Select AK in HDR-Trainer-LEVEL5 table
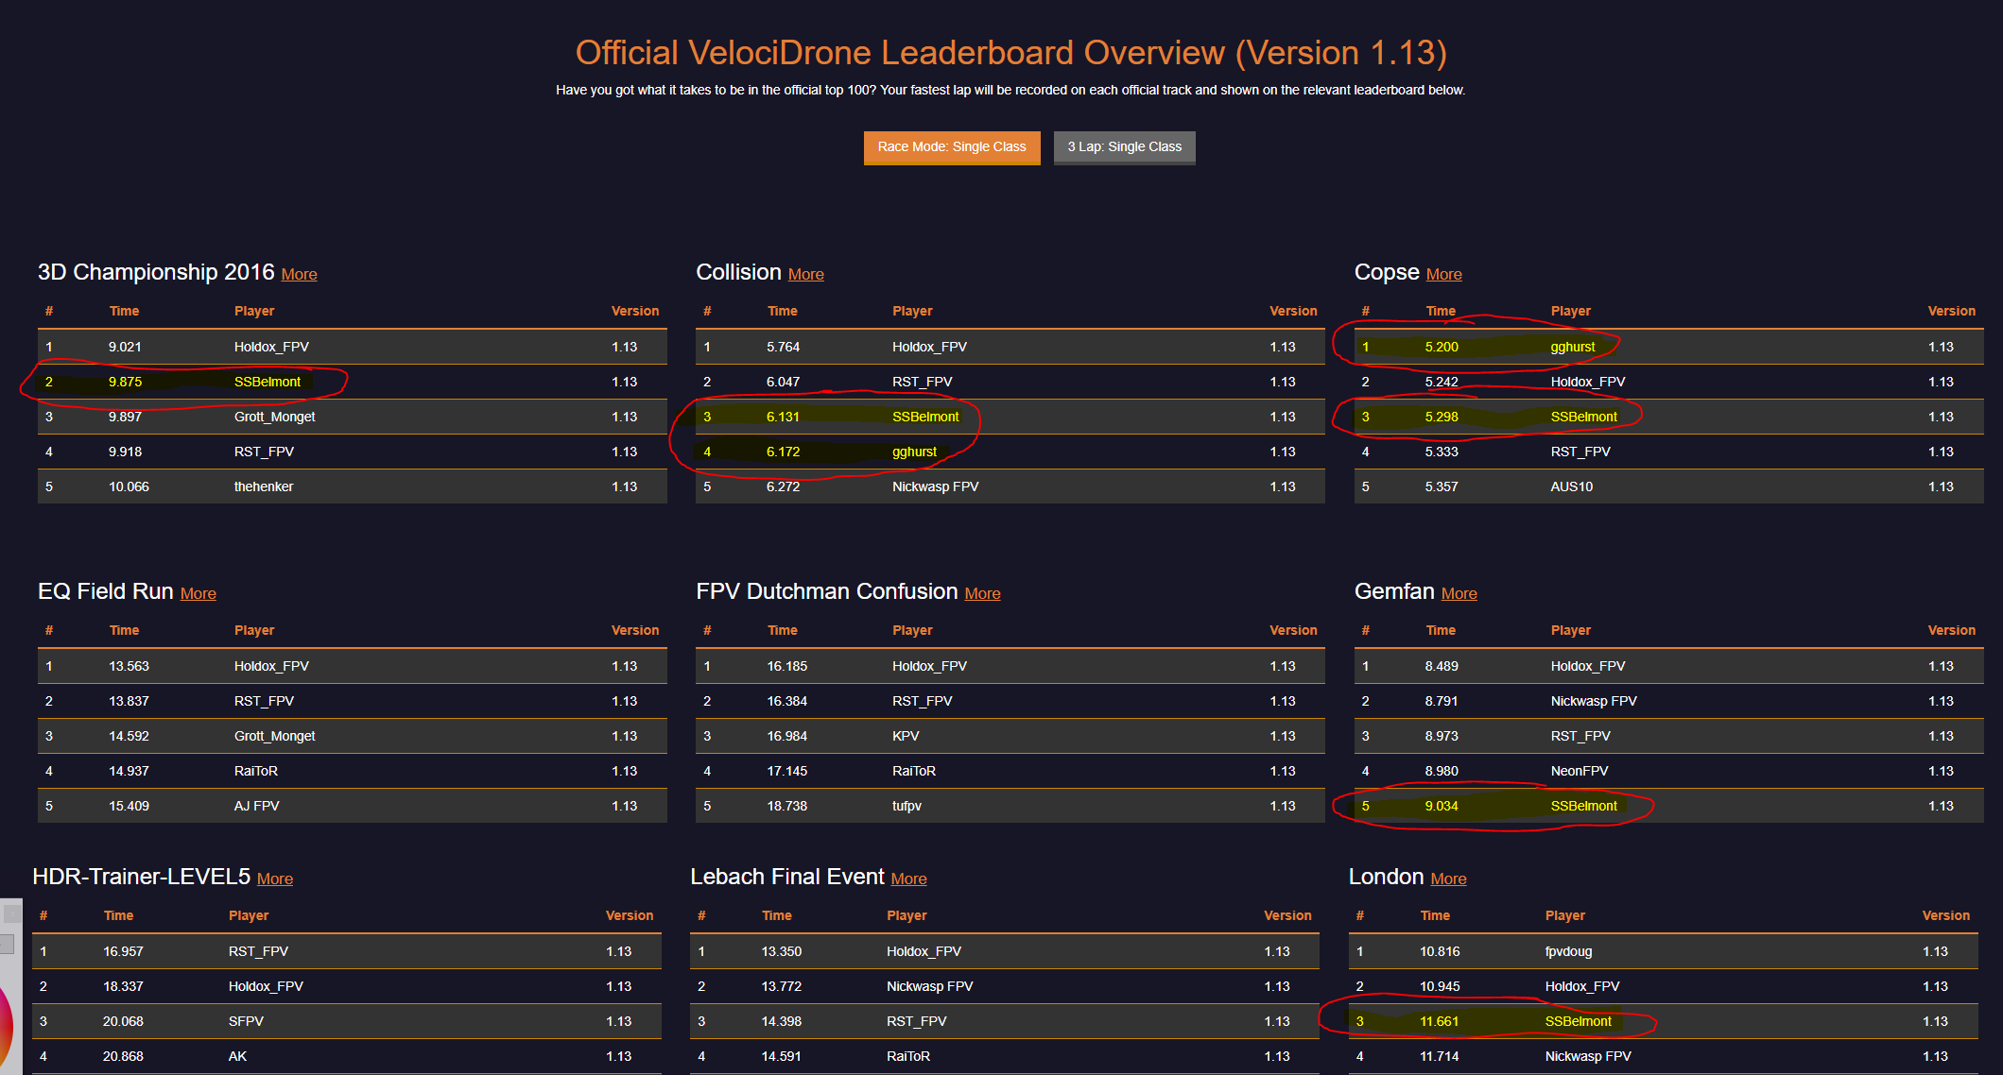Image resolution: width=2003 pixels, height=1075 pixels. (x=237, y=1056)
